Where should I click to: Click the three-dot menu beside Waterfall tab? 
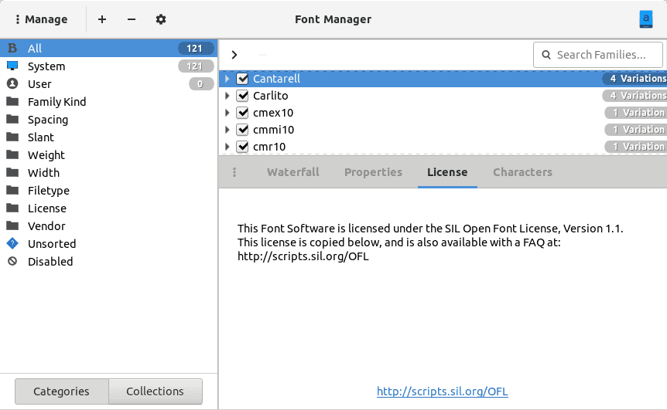234,172
